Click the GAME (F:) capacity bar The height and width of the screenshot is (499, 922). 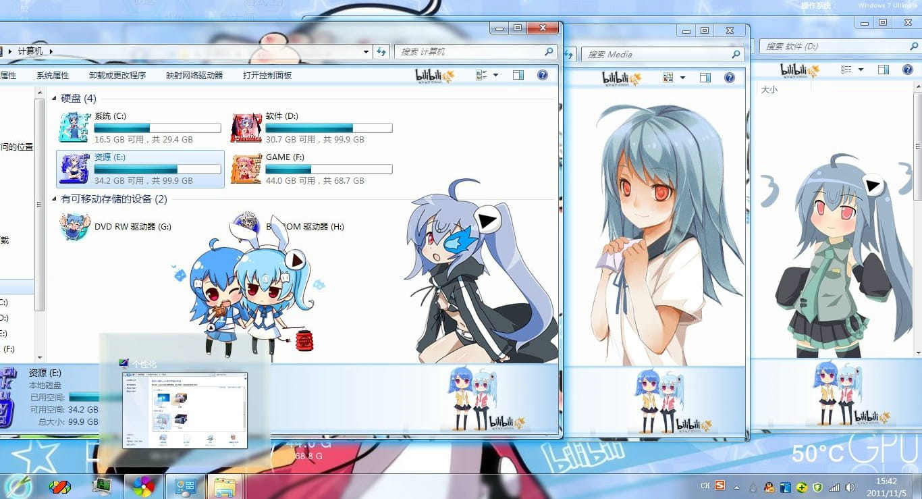pyautogui.click(x=329, y=169)
